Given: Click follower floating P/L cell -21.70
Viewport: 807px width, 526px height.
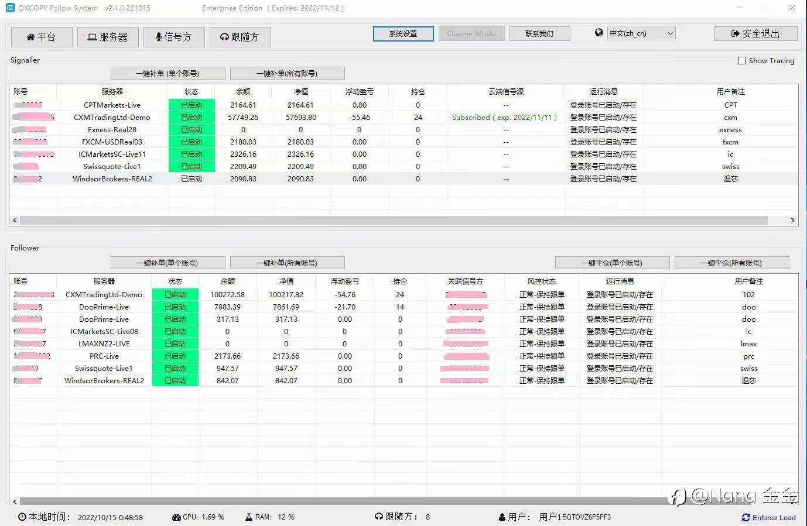Looking at the screenshot, I should point(345,307).
